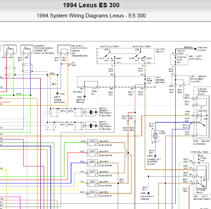Click the IGN fuse symbol in J/B 1

coord(145,81)
